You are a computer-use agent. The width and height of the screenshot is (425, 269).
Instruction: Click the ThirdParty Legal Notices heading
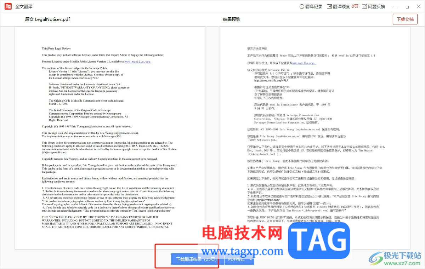tap(56, 48)
